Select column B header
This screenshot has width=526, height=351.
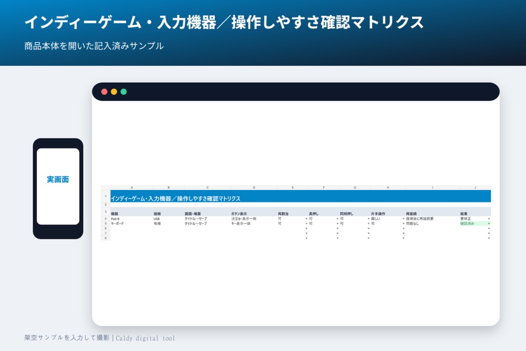pyautogui.click(x=168, y=188)
